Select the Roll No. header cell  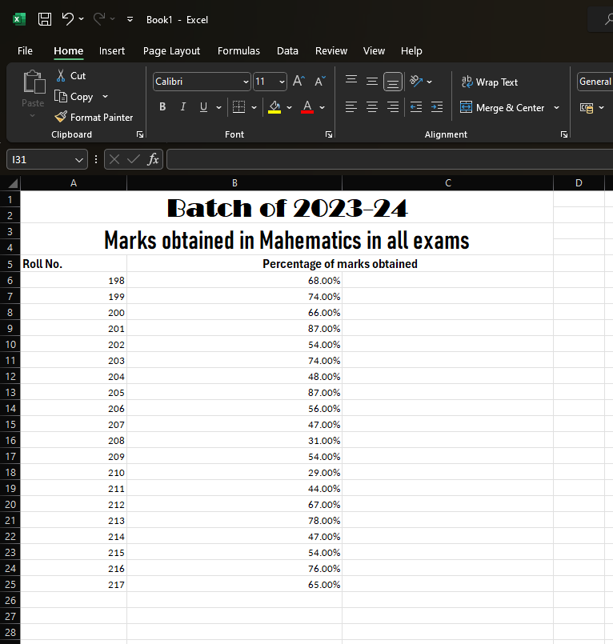click(74, 264)
